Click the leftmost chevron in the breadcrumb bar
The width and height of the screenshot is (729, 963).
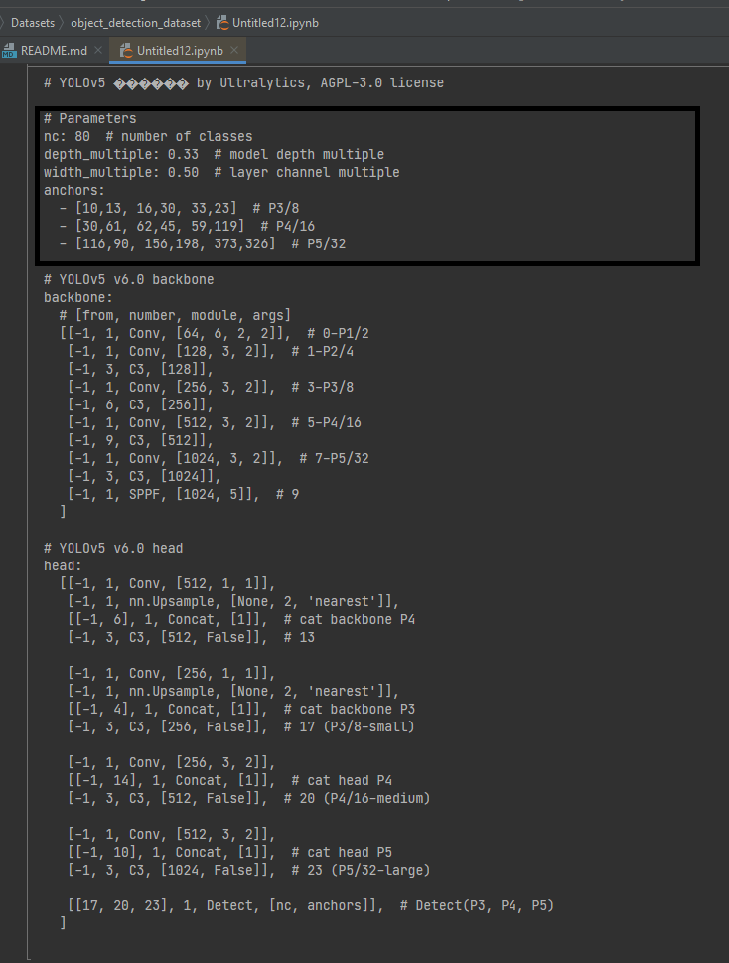(4, 22)
